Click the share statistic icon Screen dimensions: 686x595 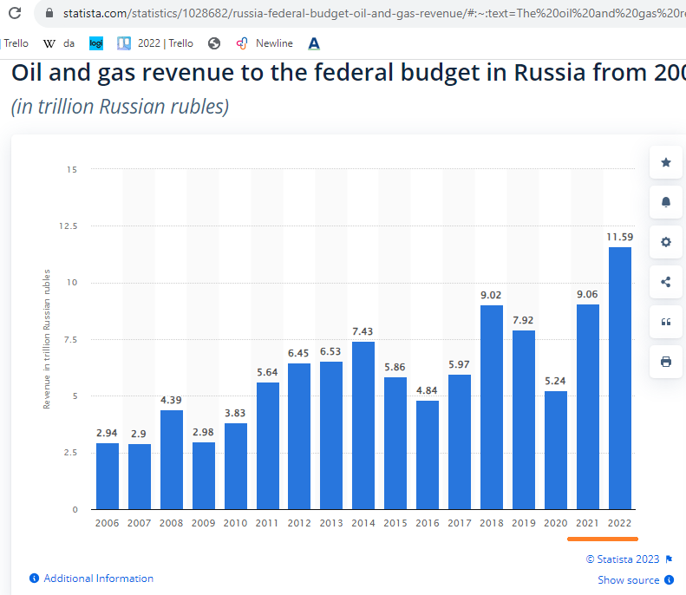666,282
